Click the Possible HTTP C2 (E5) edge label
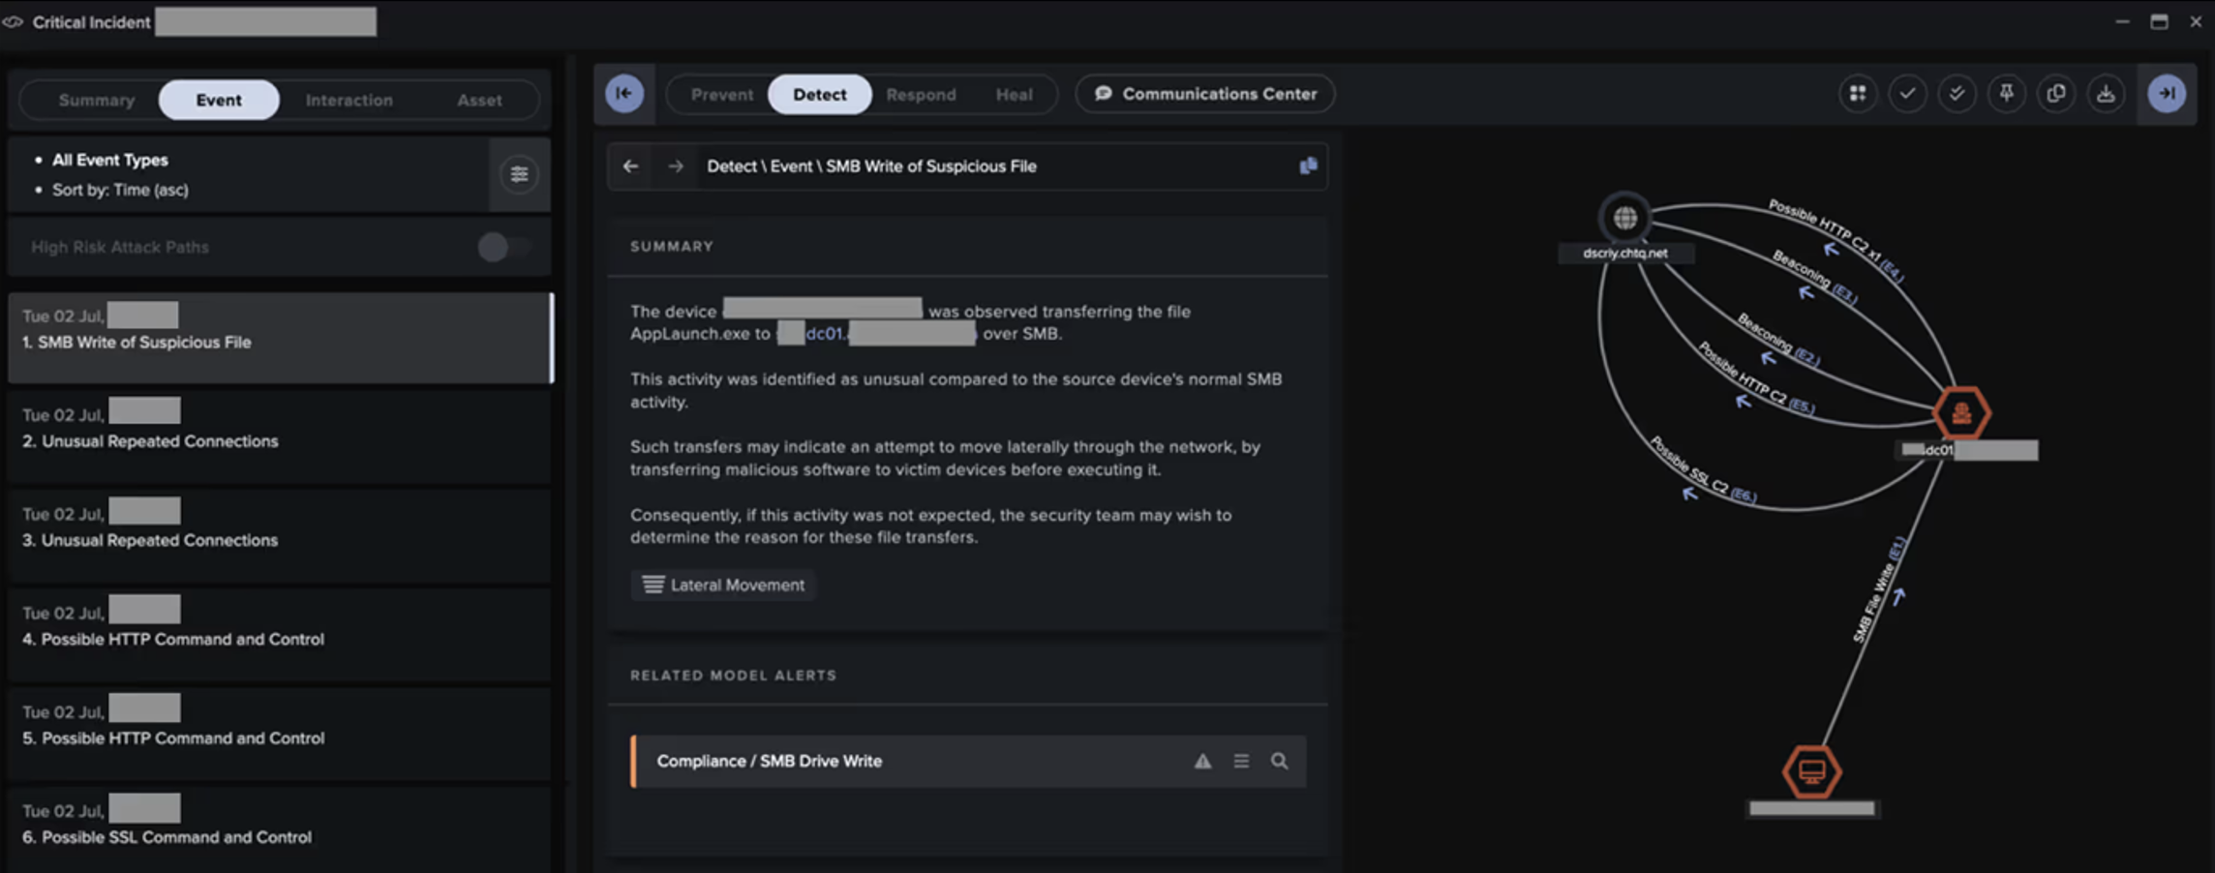2215x873 pixels. click(x=1756, y=378)
